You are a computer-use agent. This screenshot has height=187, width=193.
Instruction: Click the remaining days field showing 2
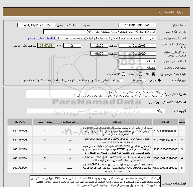[72, 45]
